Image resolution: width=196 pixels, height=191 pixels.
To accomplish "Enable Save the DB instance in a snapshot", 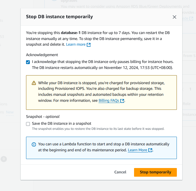I will pos(28,124).
